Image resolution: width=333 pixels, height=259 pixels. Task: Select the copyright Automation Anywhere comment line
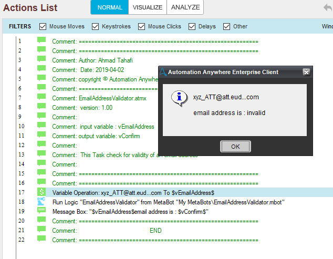pos(105,79)
